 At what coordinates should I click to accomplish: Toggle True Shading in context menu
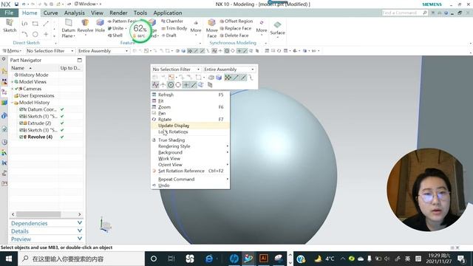(x=190, y=140)
